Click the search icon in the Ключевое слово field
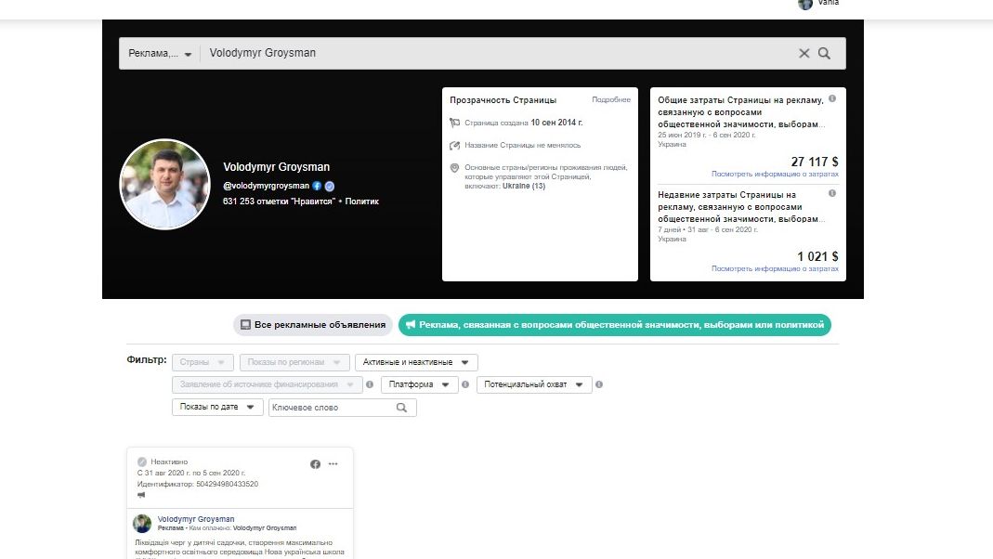This screenshot has height=559, width=993. click(401, 408)
